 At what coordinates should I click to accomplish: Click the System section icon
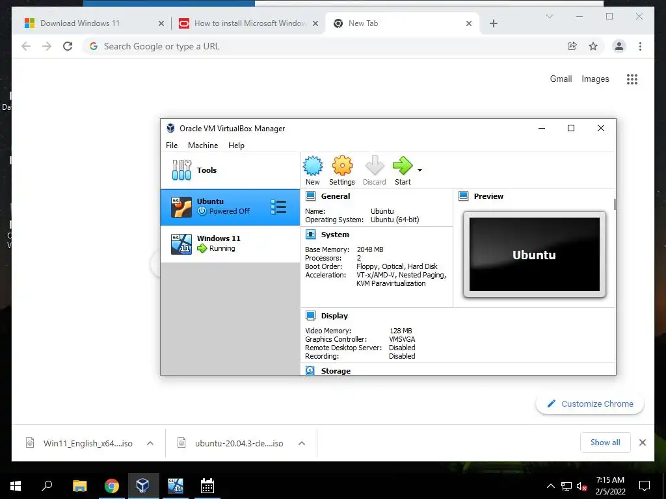tap(310, 234)
